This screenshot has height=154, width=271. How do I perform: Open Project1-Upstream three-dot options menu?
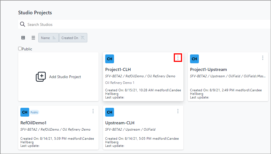point(262,58)
